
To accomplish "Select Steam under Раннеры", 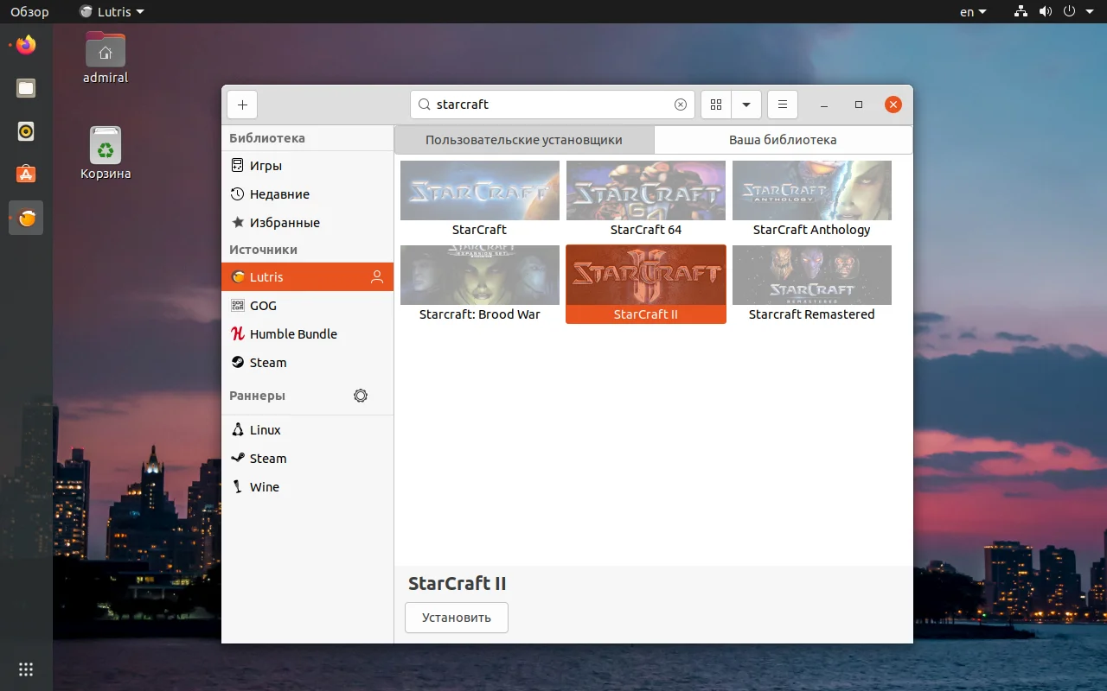I will point(308,459).
